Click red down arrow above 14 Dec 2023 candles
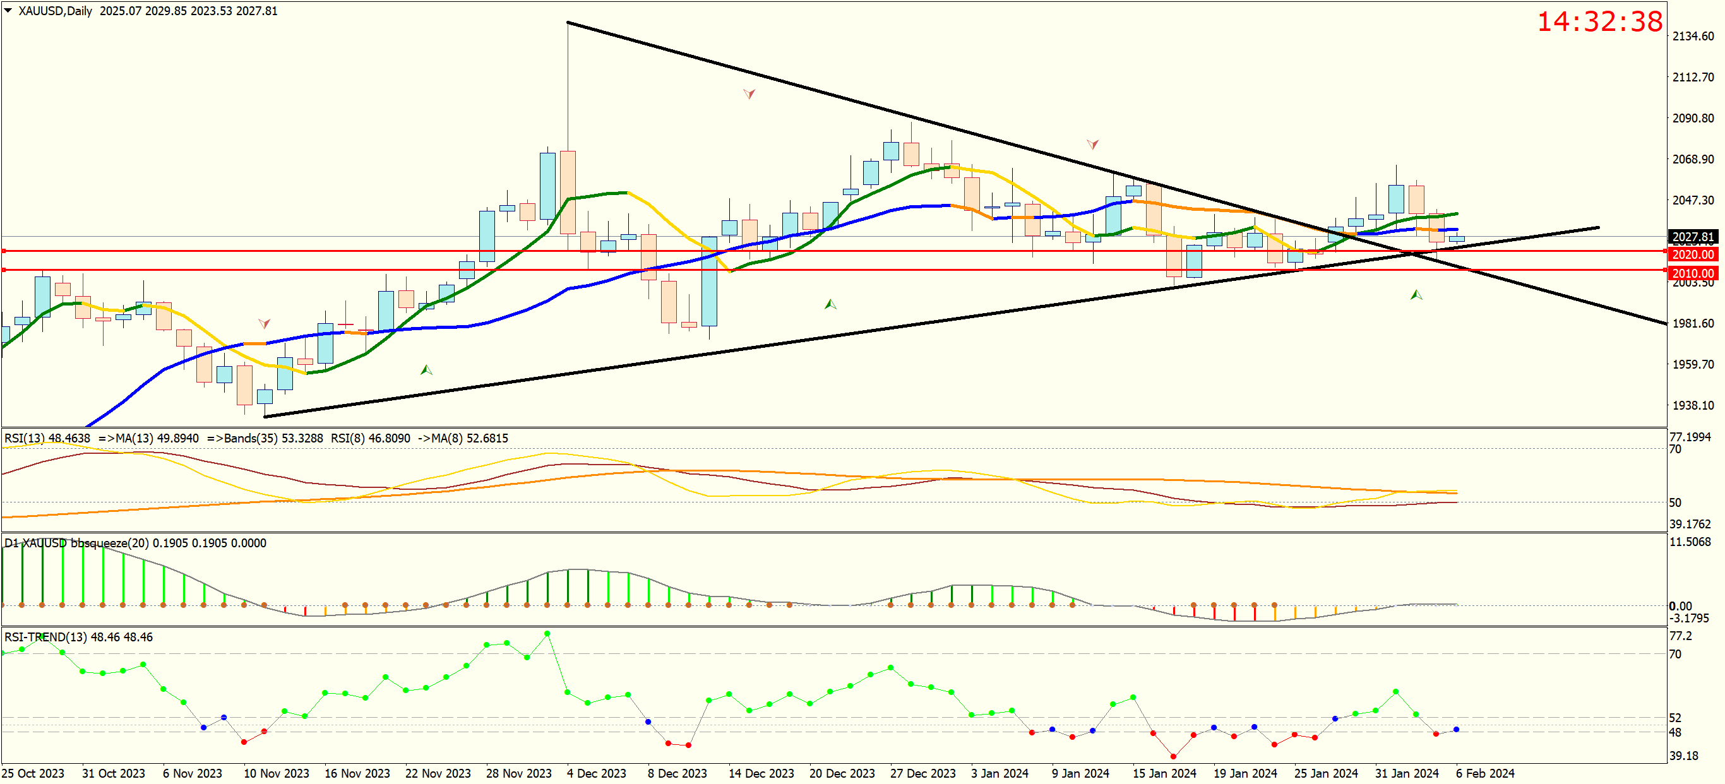 click(749, 95)
